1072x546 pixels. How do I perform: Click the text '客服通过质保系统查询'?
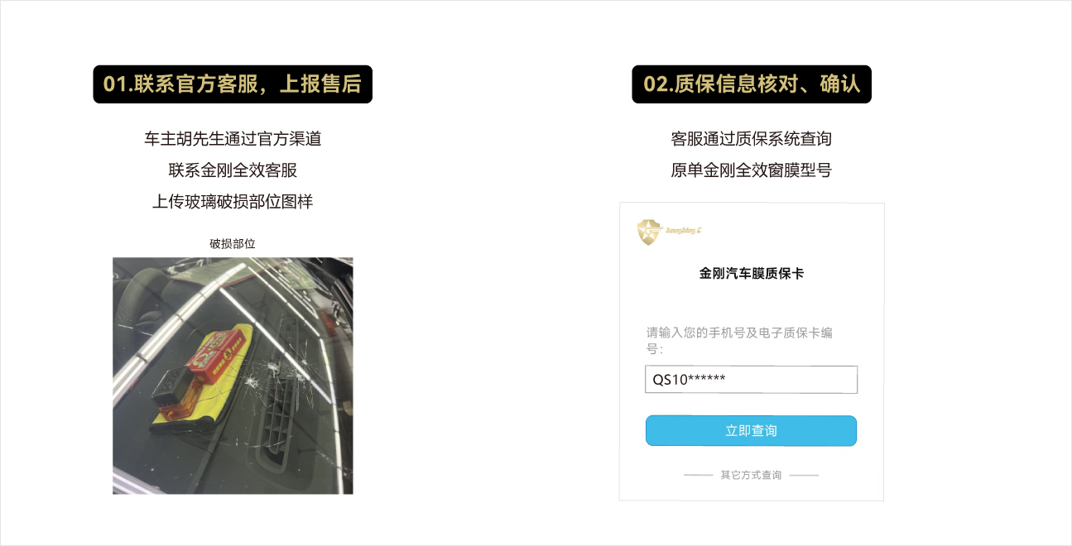[x=751, y=139]
